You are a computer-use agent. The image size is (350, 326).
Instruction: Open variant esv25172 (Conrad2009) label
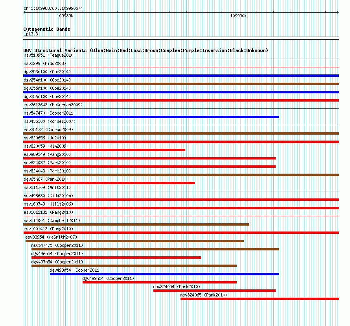(48, 130)
